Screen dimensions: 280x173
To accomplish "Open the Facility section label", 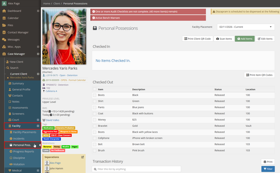I will [x=16, y=126].
